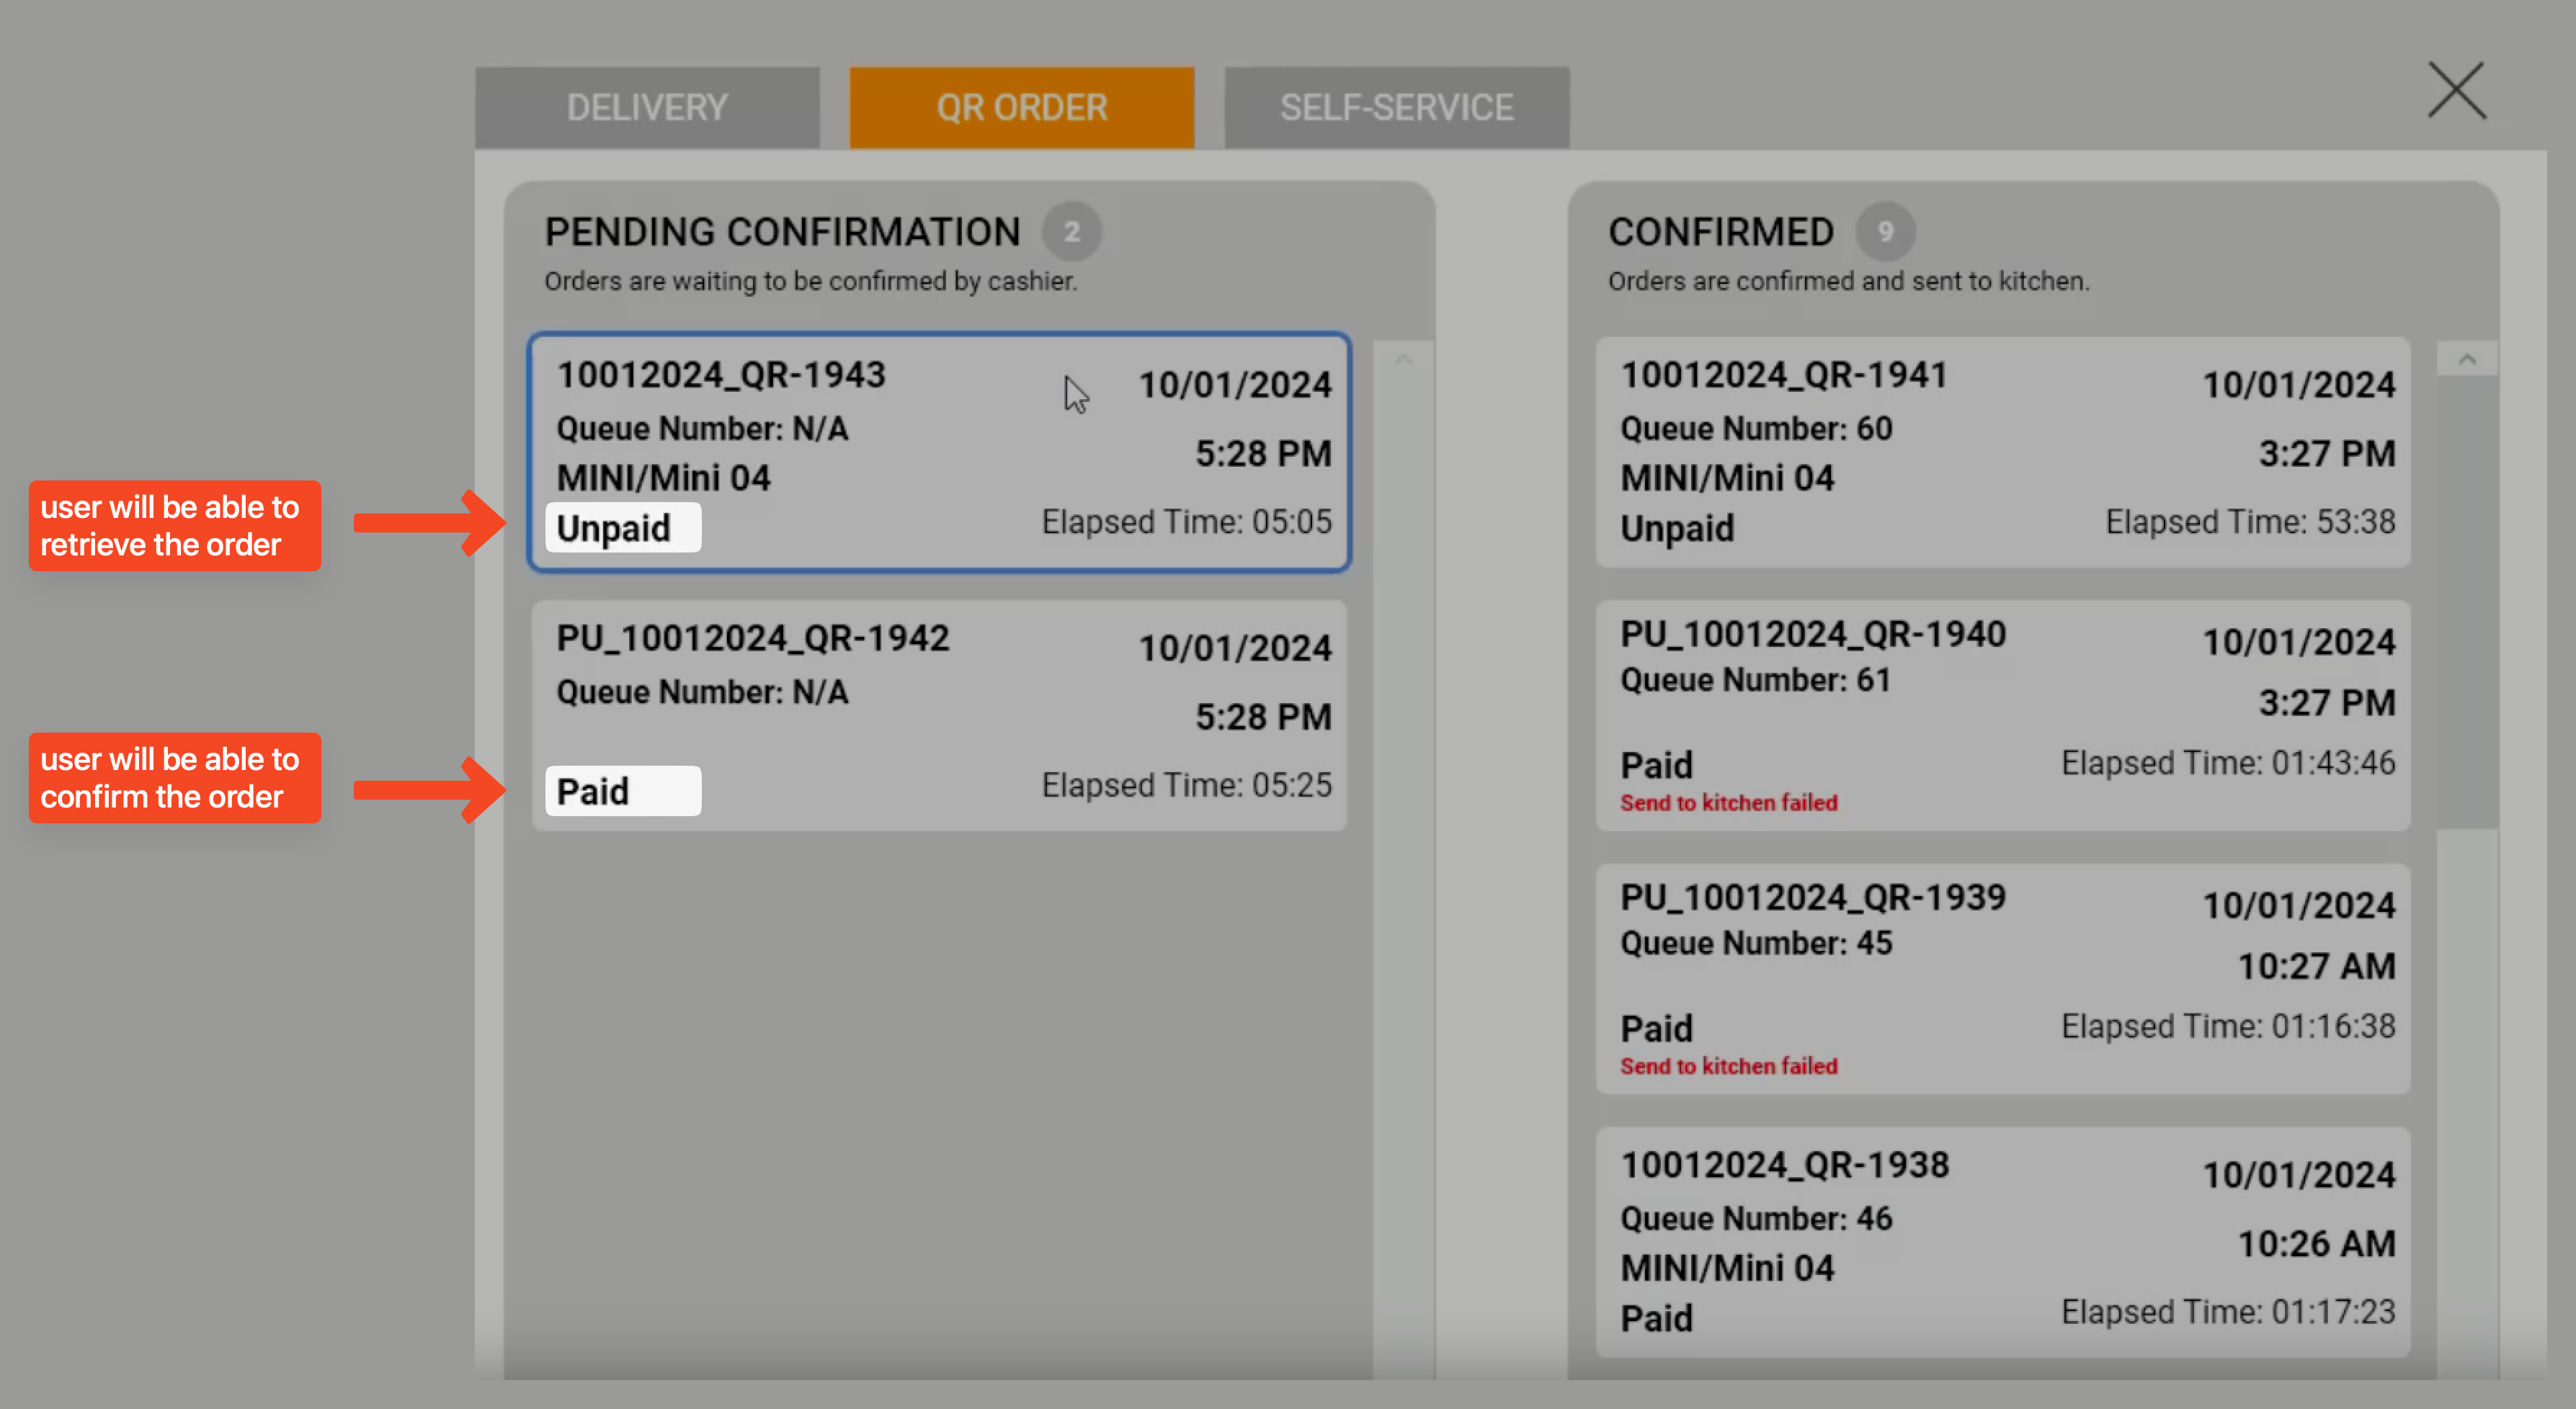Switch to the DELIVERY tab
Image resolution: width=2576 pixels, height=1409 pixels.
click(x=647, y=107)
